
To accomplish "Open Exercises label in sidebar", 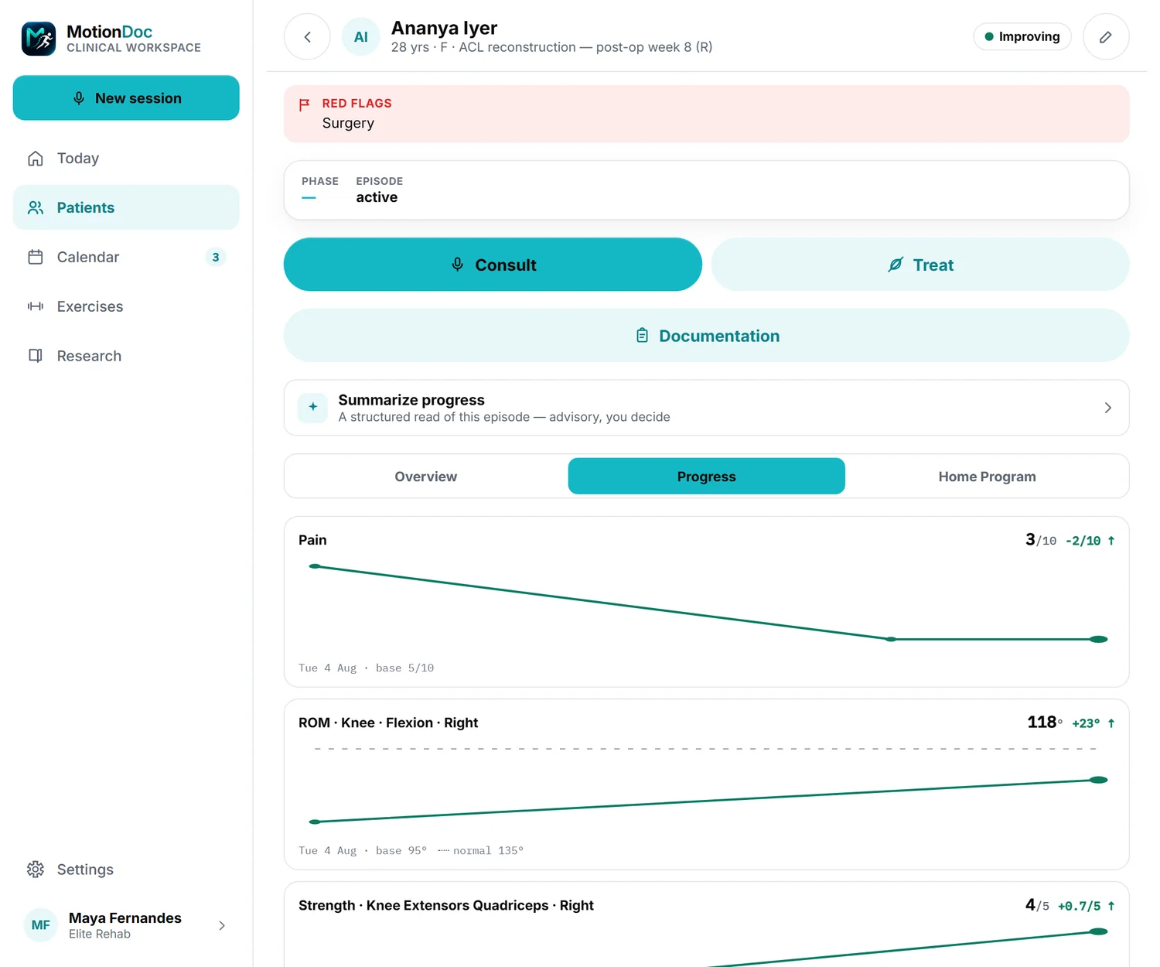I will tap(90, 307).
